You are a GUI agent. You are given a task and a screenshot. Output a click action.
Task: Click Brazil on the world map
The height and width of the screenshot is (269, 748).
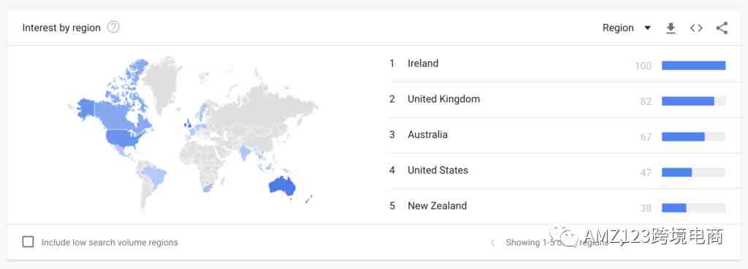coord(155,175)
